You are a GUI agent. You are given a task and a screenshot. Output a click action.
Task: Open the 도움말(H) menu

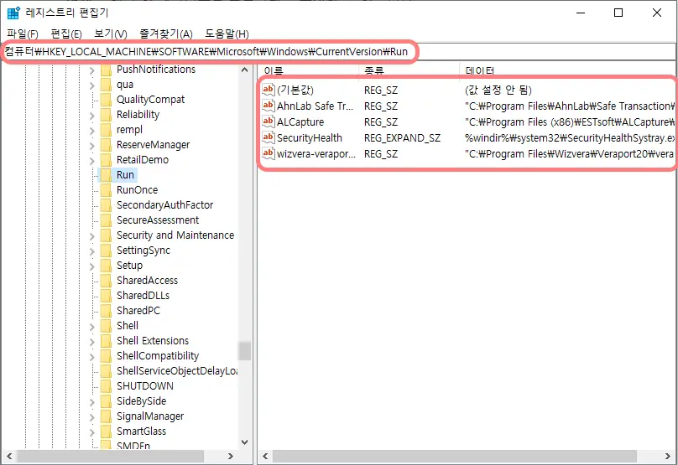(227, 34)
